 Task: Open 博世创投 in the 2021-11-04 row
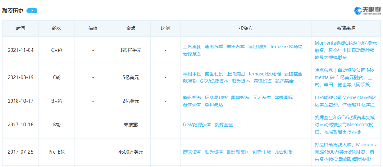pyautogui.click(x=257, y=46)
